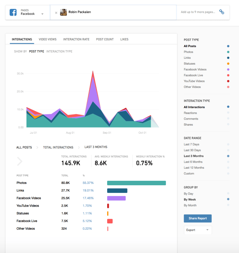The image size is (239, 253).
Task: Click the link chain icon
Action: (x=222, y=12)
